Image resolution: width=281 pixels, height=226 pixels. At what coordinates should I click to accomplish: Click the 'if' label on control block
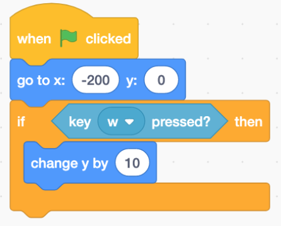[21, 122]
